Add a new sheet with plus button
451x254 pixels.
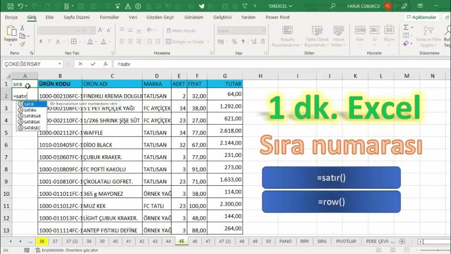[x=402, y=241]
